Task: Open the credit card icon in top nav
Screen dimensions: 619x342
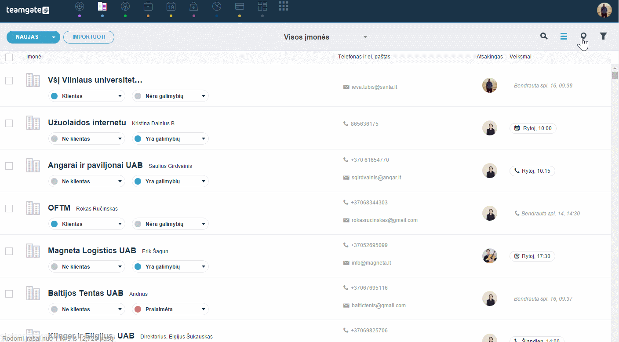Action: coord(240,6)
